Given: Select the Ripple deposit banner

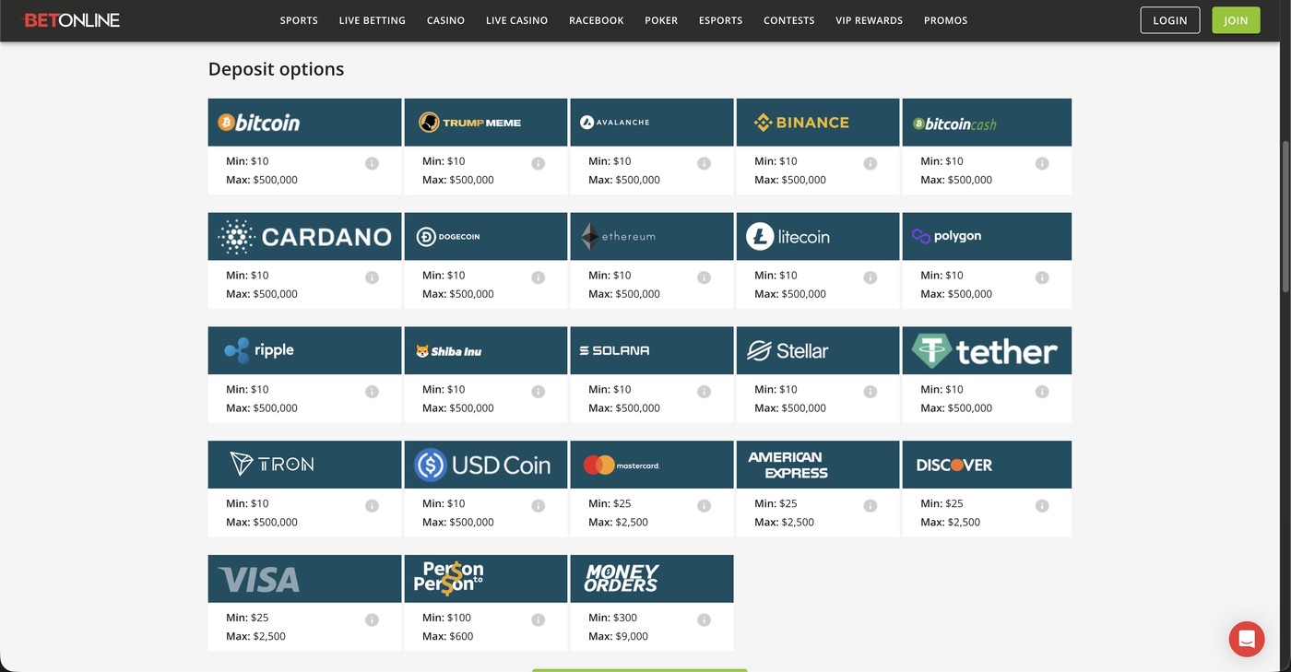Looking at the screenshot, I should click(305, 351).
